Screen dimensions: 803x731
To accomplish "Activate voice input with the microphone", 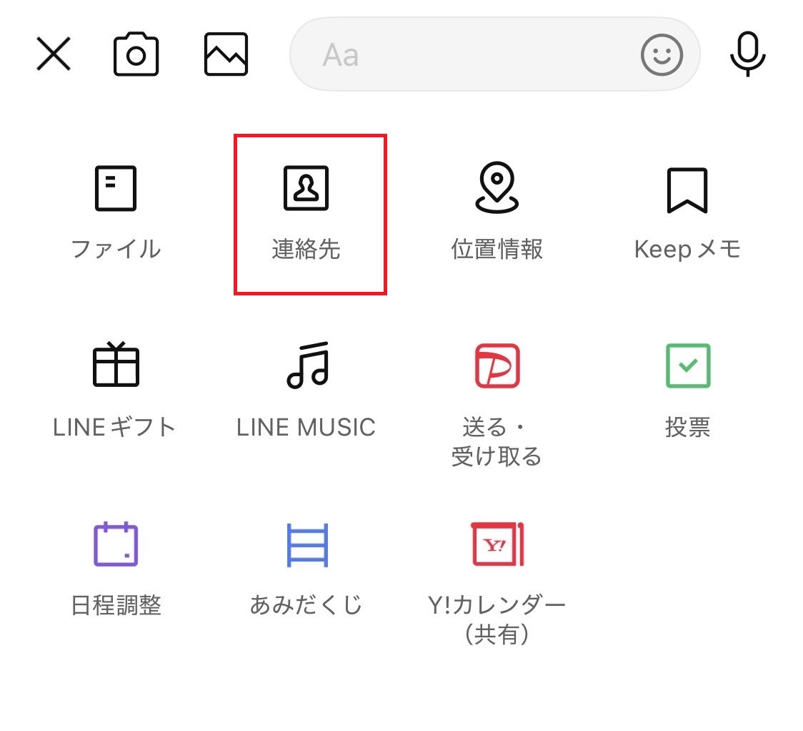I will pyautogui.click(x=747, y=54).
